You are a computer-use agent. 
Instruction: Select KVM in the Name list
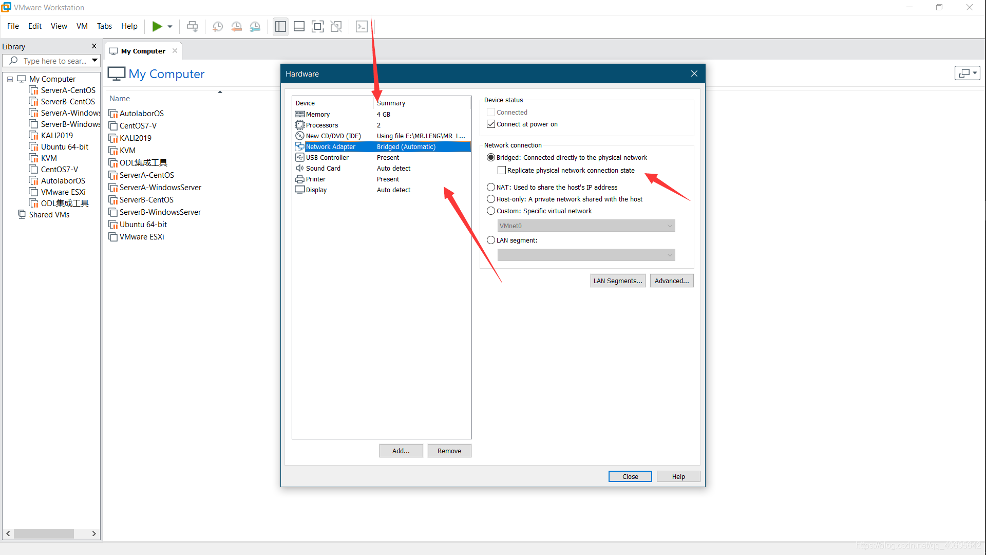pos(127,151)
